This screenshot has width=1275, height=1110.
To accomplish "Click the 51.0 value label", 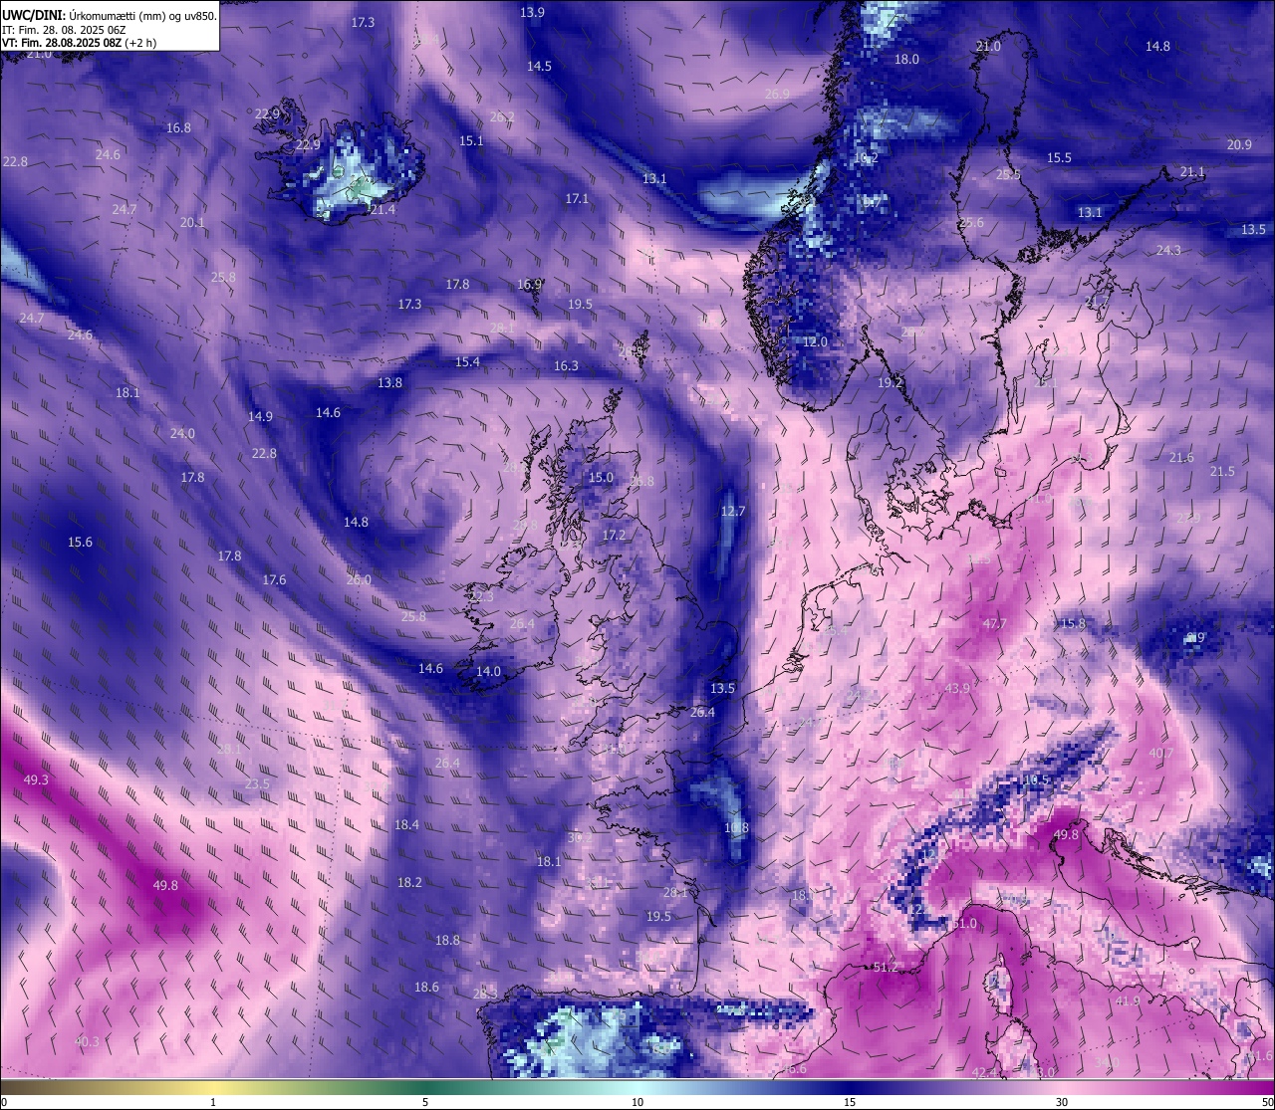I will [x=963, y=924].
